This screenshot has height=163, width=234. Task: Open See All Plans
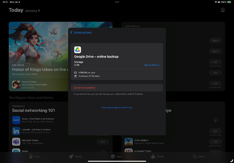tap(152, 65)
